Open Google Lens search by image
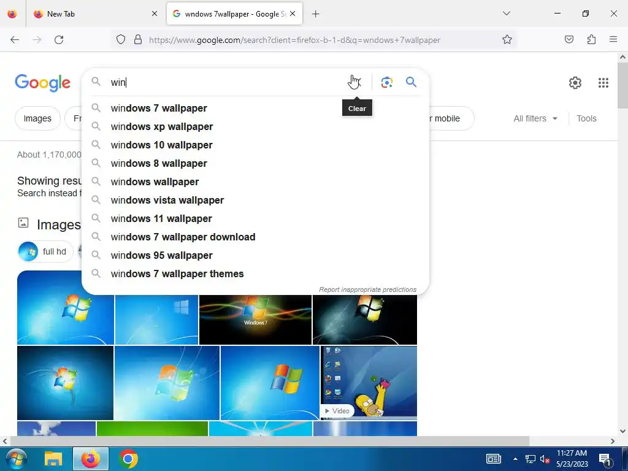The height and width of the screenshot is (471, 628). (386, 82)
